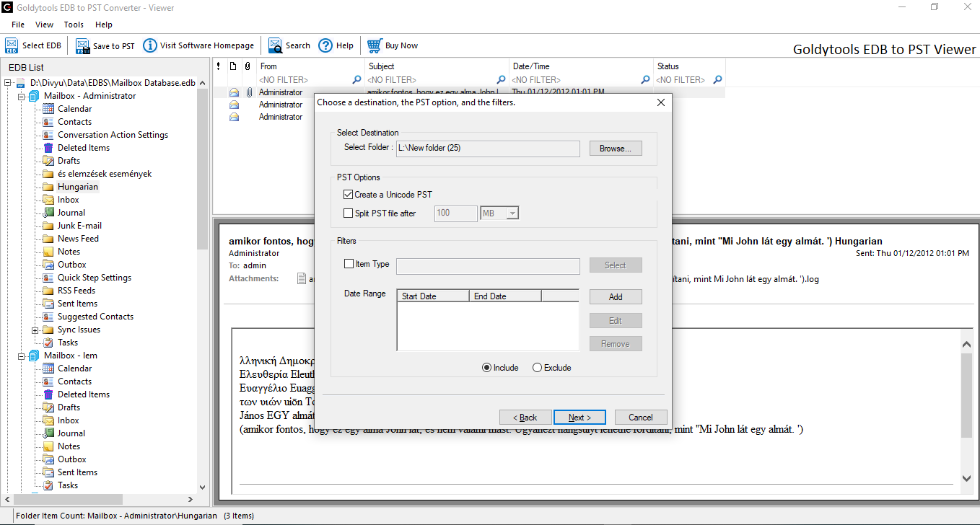Click filter search icon in Date/Time column
Viewport: 980px width, 525px height.
point(645,80)
